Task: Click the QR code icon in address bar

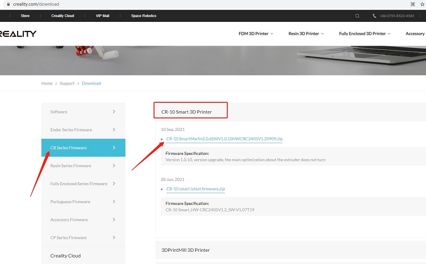Action: tap(412, 4)
